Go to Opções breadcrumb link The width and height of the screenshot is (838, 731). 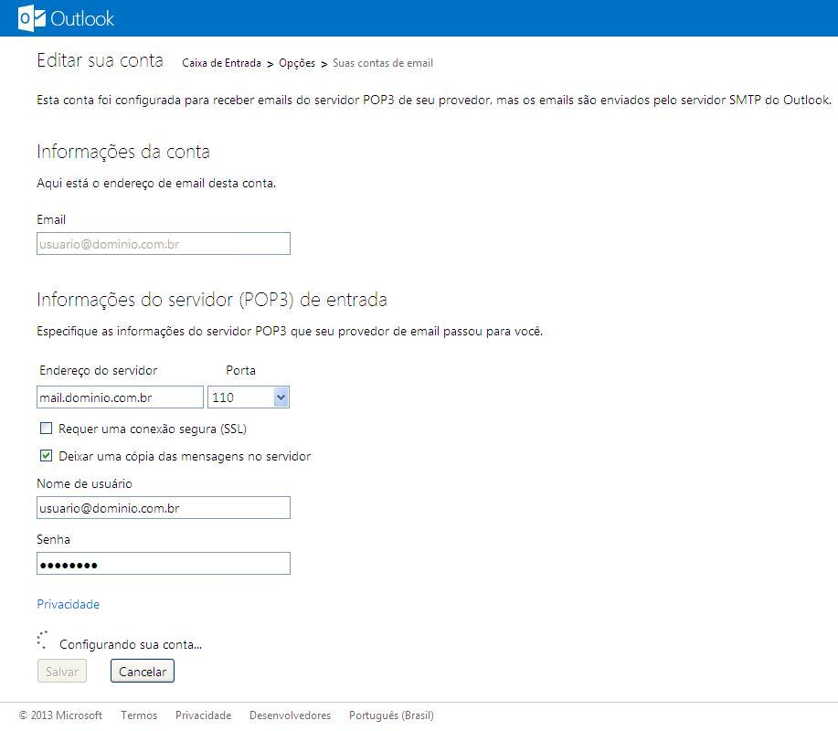click(297, 63)
